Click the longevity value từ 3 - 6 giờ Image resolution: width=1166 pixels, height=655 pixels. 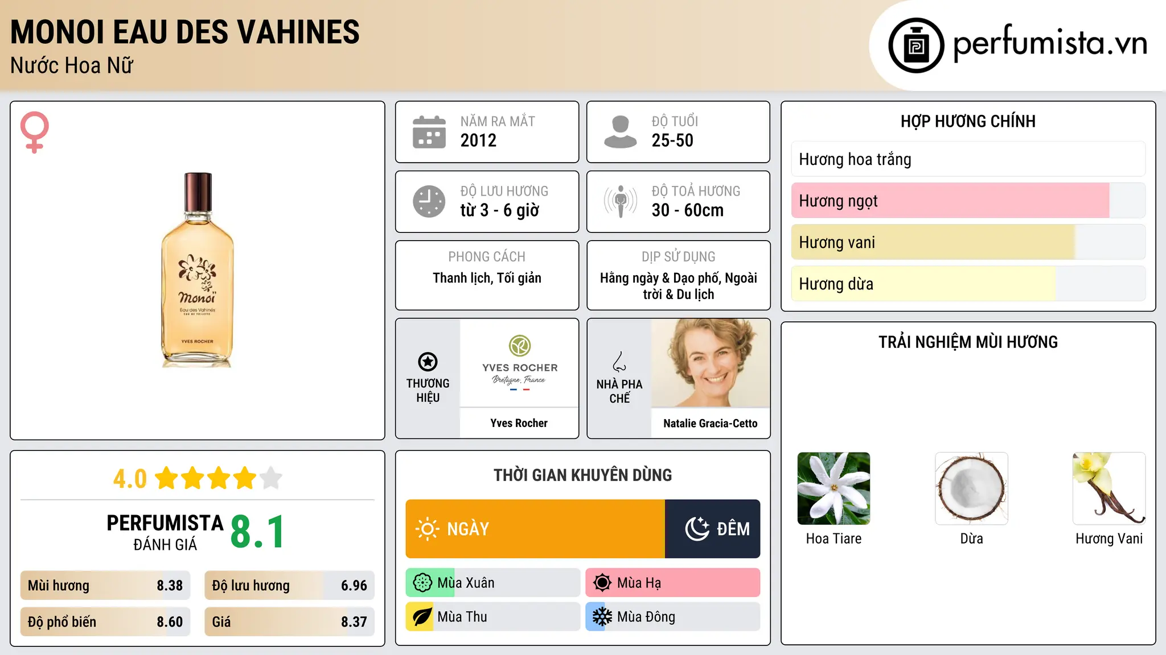coord(500,210)
